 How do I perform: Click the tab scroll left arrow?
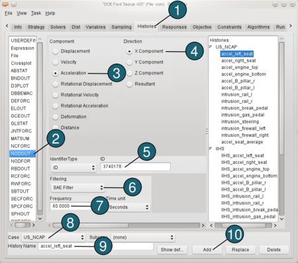[x=7, y=26]
